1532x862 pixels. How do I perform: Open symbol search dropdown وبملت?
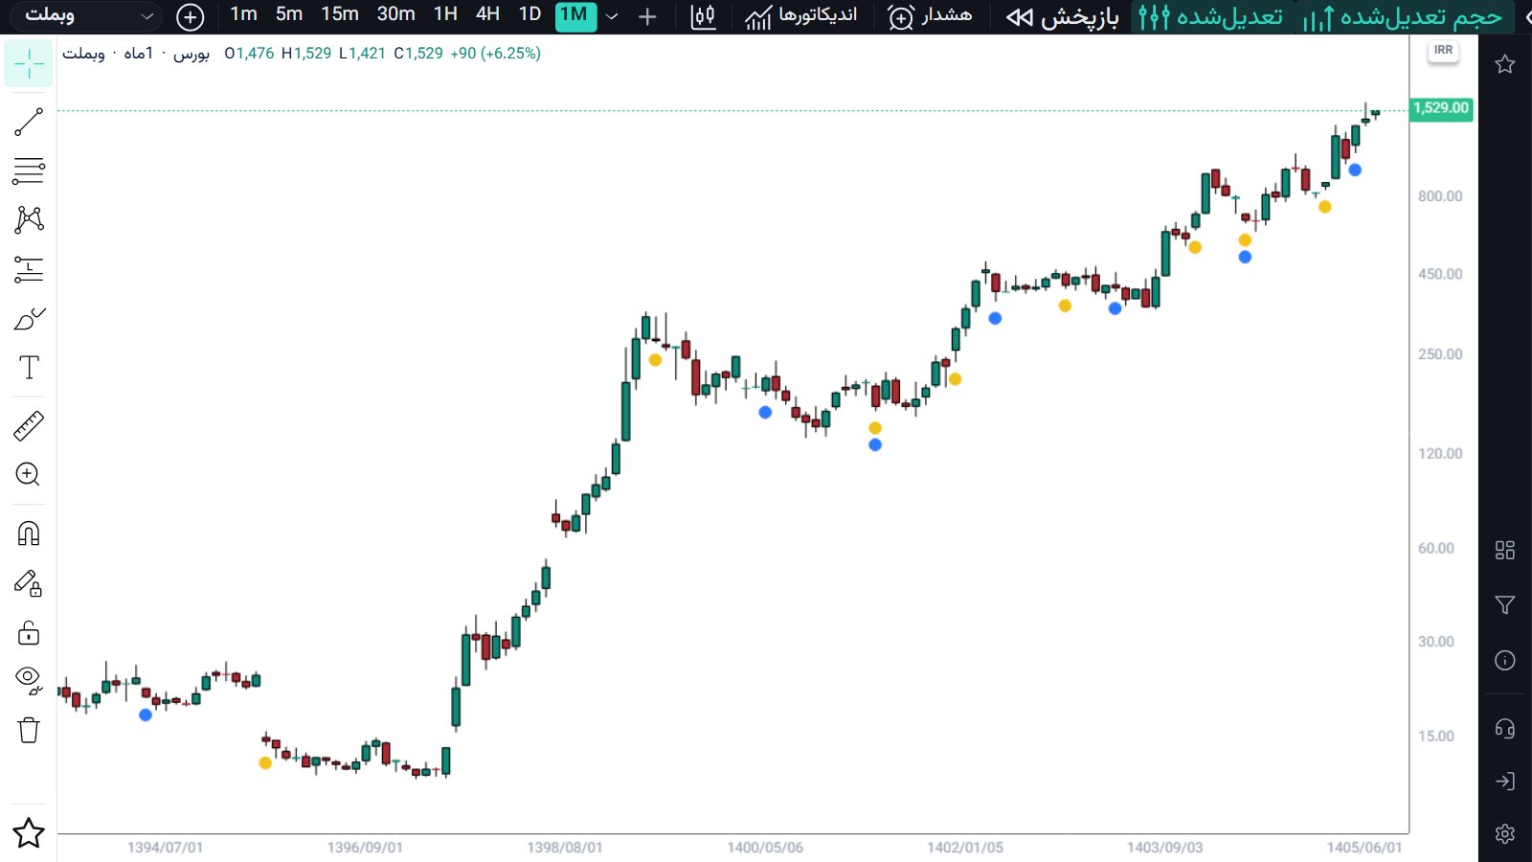point(88,15)
